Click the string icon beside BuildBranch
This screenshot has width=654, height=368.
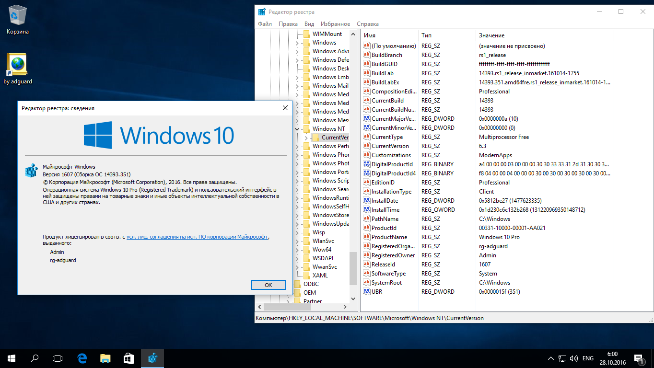click(367, 55)
